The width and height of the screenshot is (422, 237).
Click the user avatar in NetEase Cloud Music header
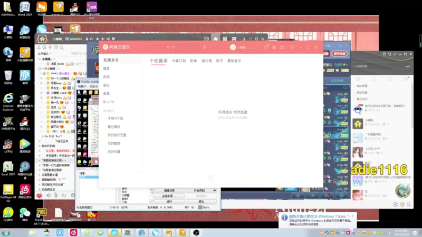(233, 47)
